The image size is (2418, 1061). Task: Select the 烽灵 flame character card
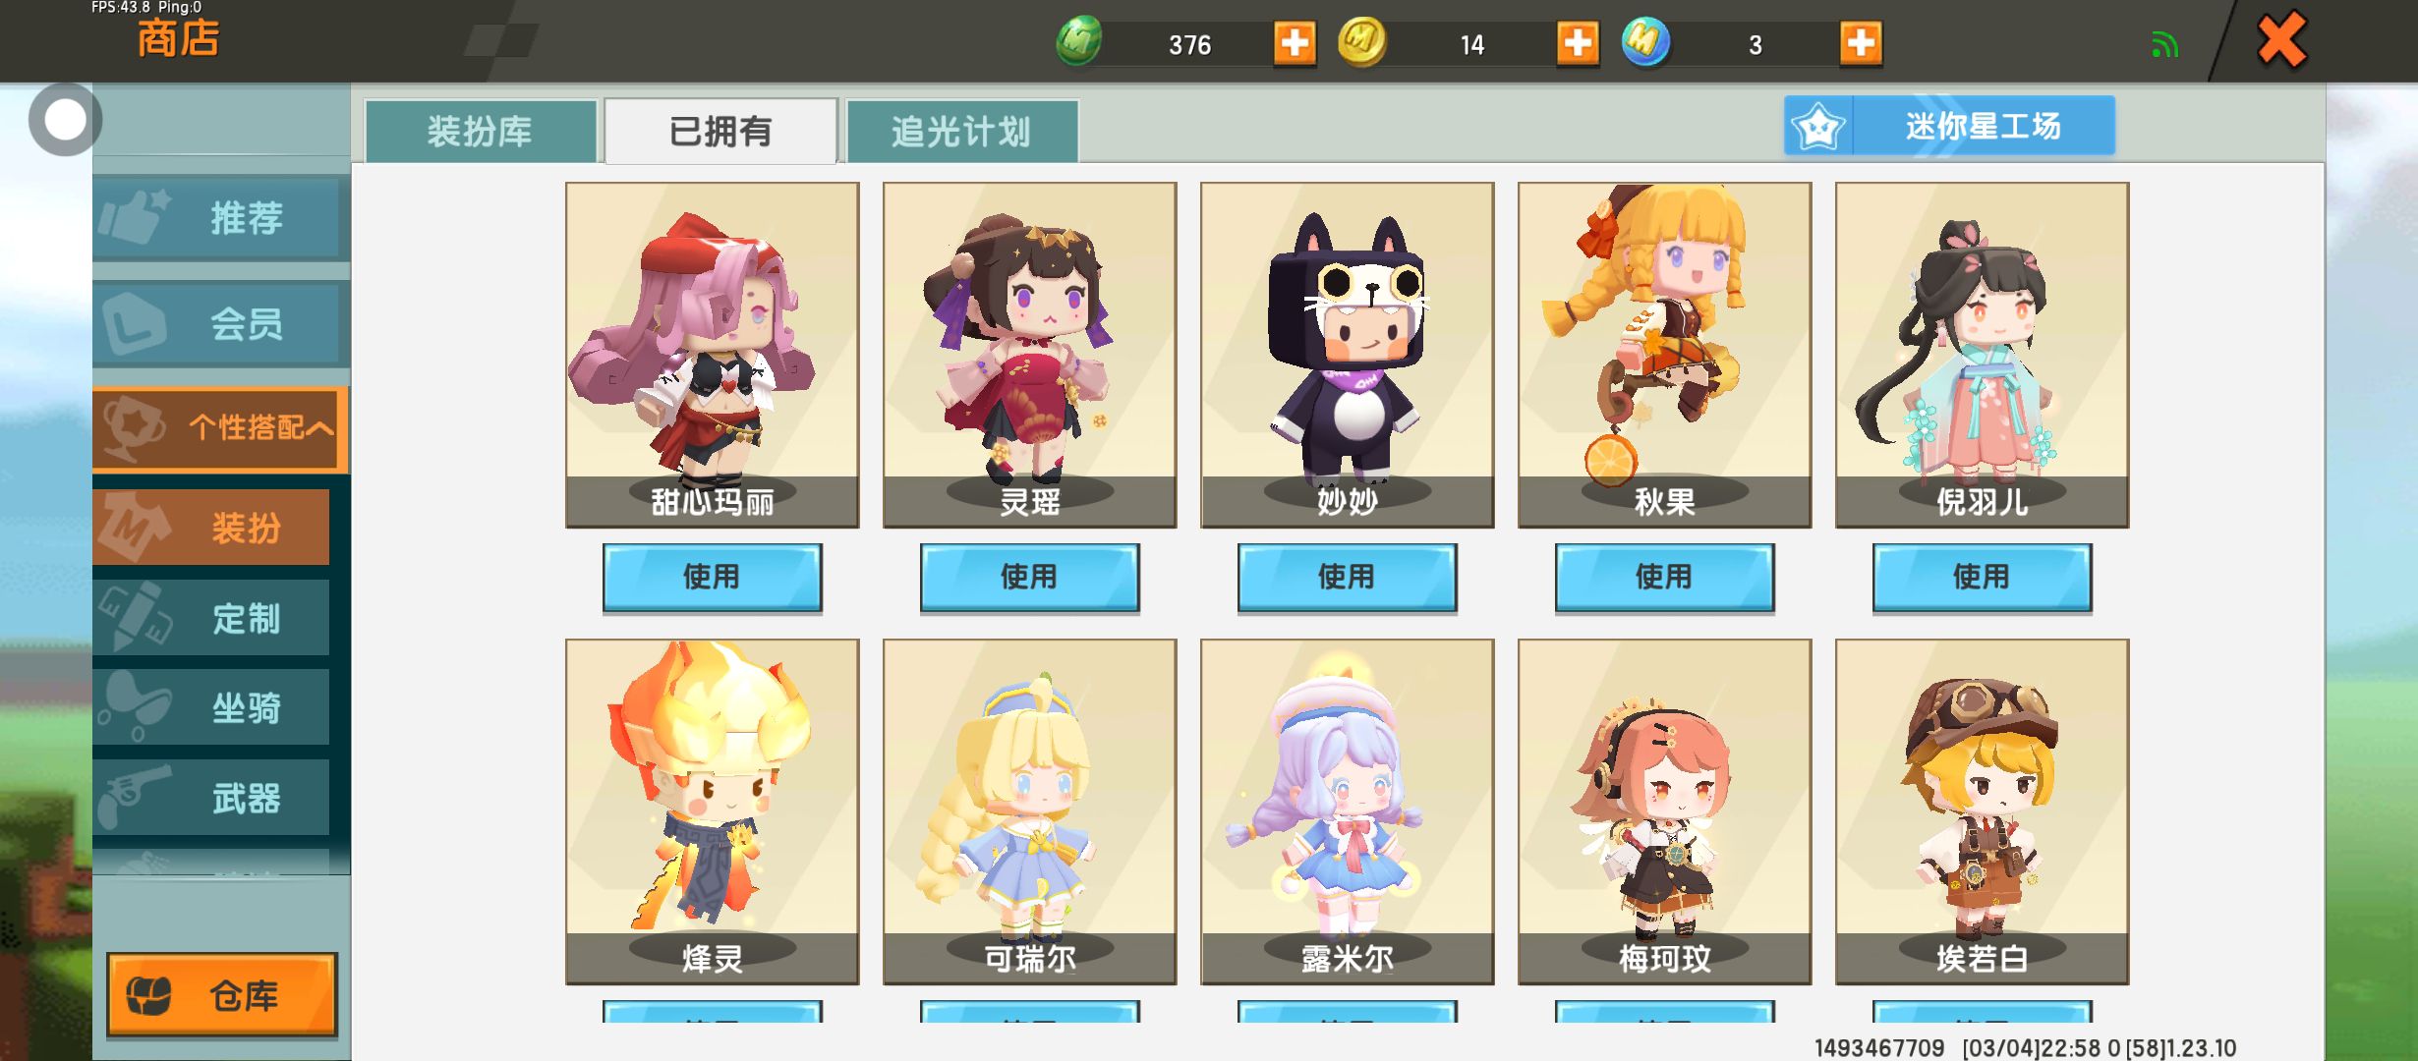(x=712, y=811)
